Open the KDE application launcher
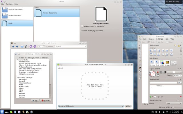Screen dimensions: 183x114 pyautogui.click(x=2, y=111)
